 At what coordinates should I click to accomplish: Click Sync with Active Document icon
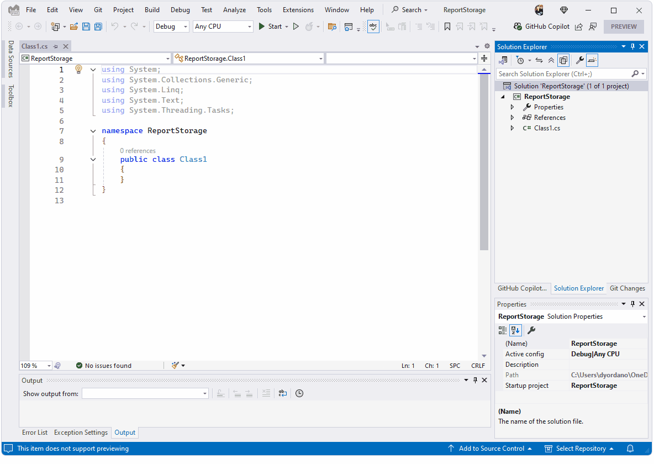point(539,60)
